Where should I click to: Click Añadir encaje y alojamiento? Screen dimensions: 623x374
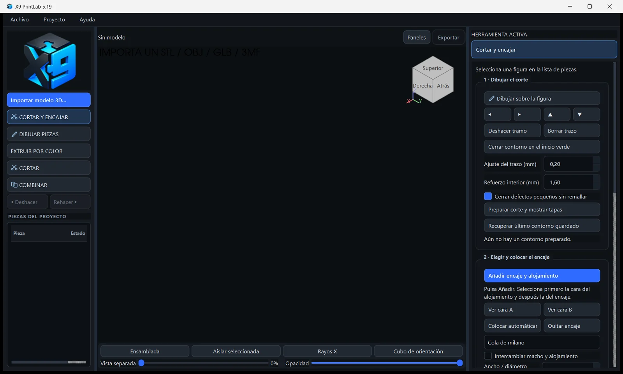(x=542, y=275)
